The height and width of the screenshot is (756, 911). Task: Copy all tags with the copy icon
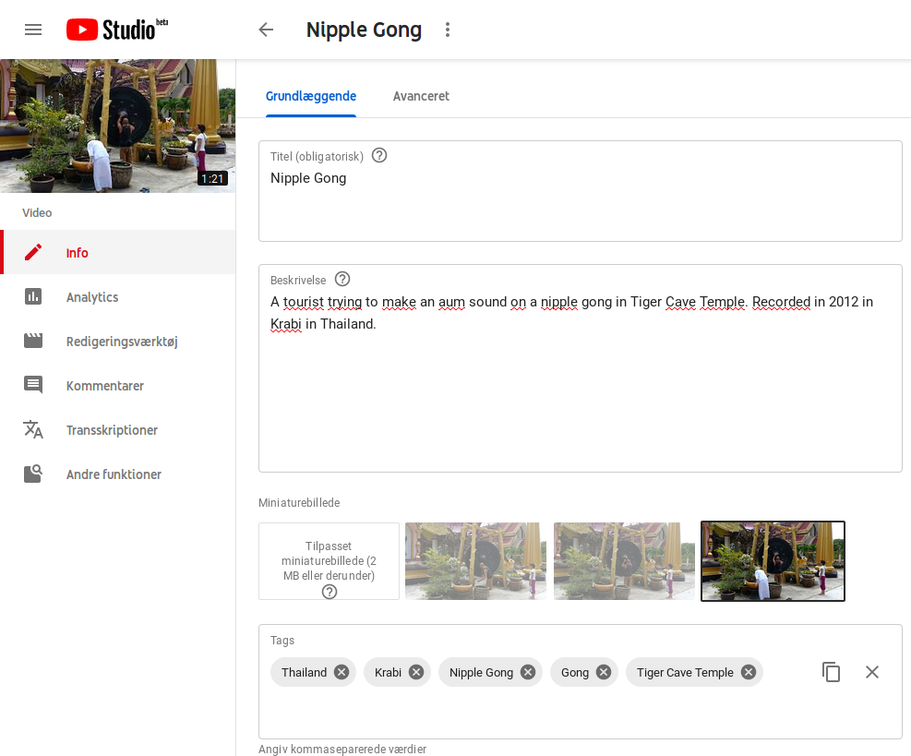point(831,672)
